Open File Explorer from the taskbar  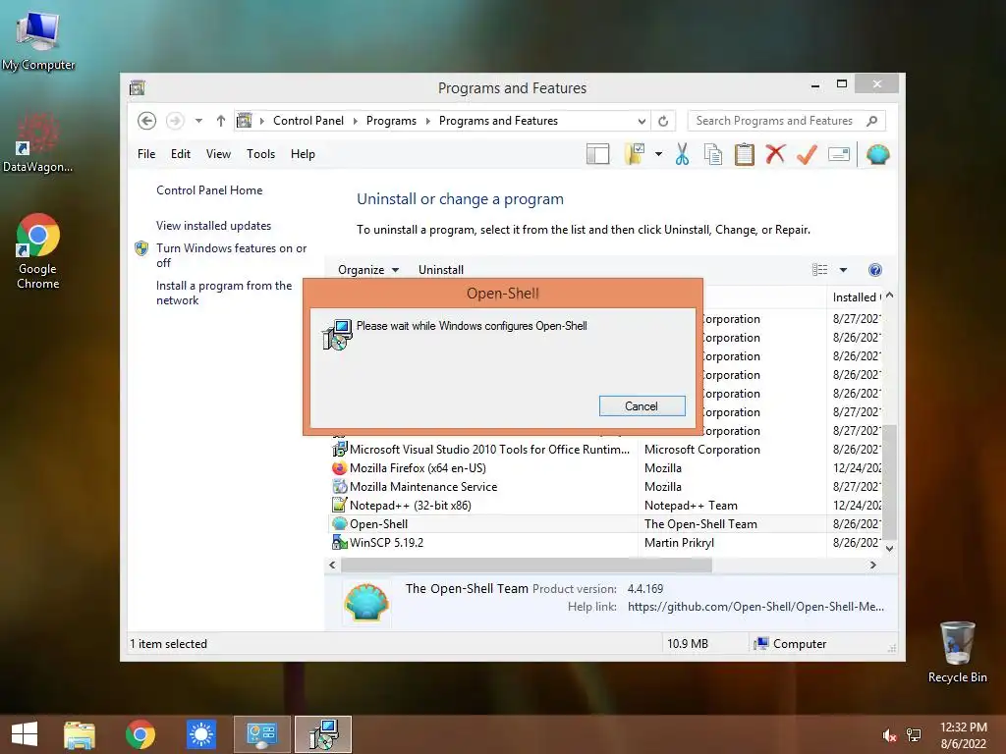tap(80, 734)
